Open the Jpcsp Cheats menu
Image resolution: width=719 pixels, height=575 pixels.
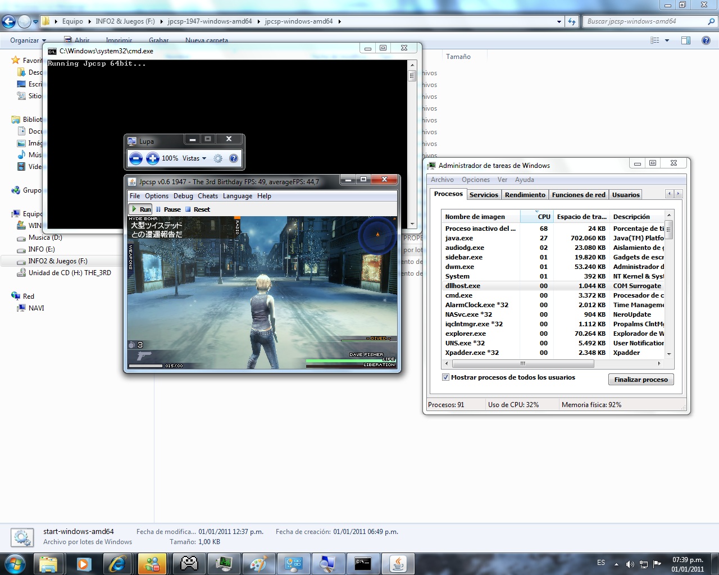[208, 196]
